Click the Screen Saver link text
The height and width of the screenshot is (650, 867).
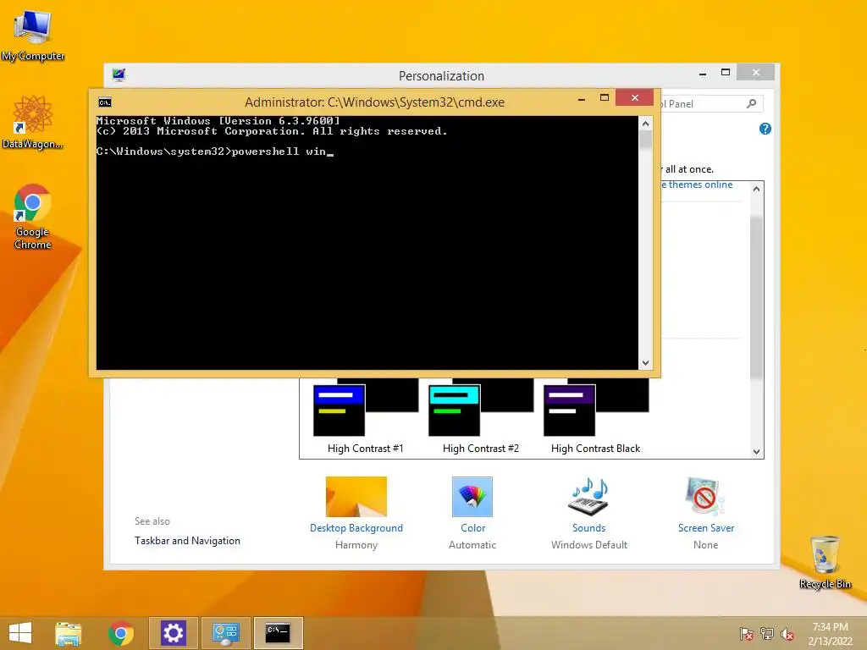coord(706,528)
